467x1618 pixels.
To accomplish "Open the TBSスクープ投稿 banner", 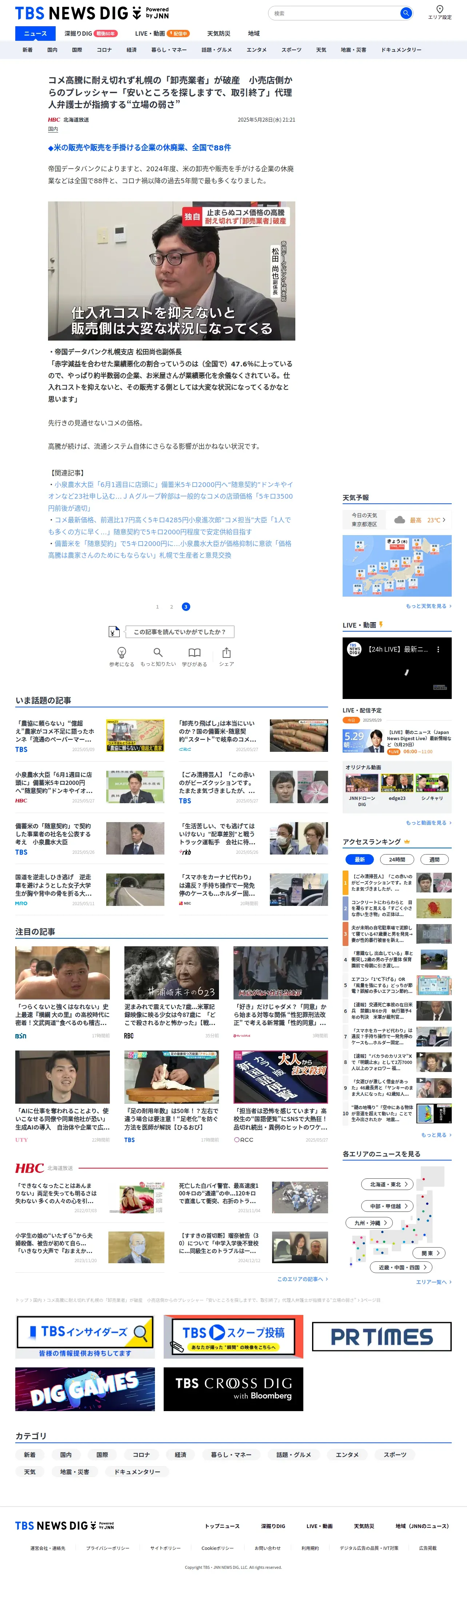I will (x=233, y=1337).
